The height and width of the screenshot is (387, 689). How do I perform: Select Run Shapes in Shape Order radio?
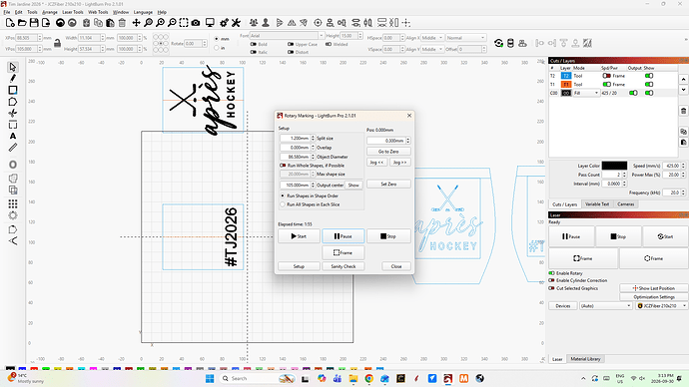[x=283, y=195]
